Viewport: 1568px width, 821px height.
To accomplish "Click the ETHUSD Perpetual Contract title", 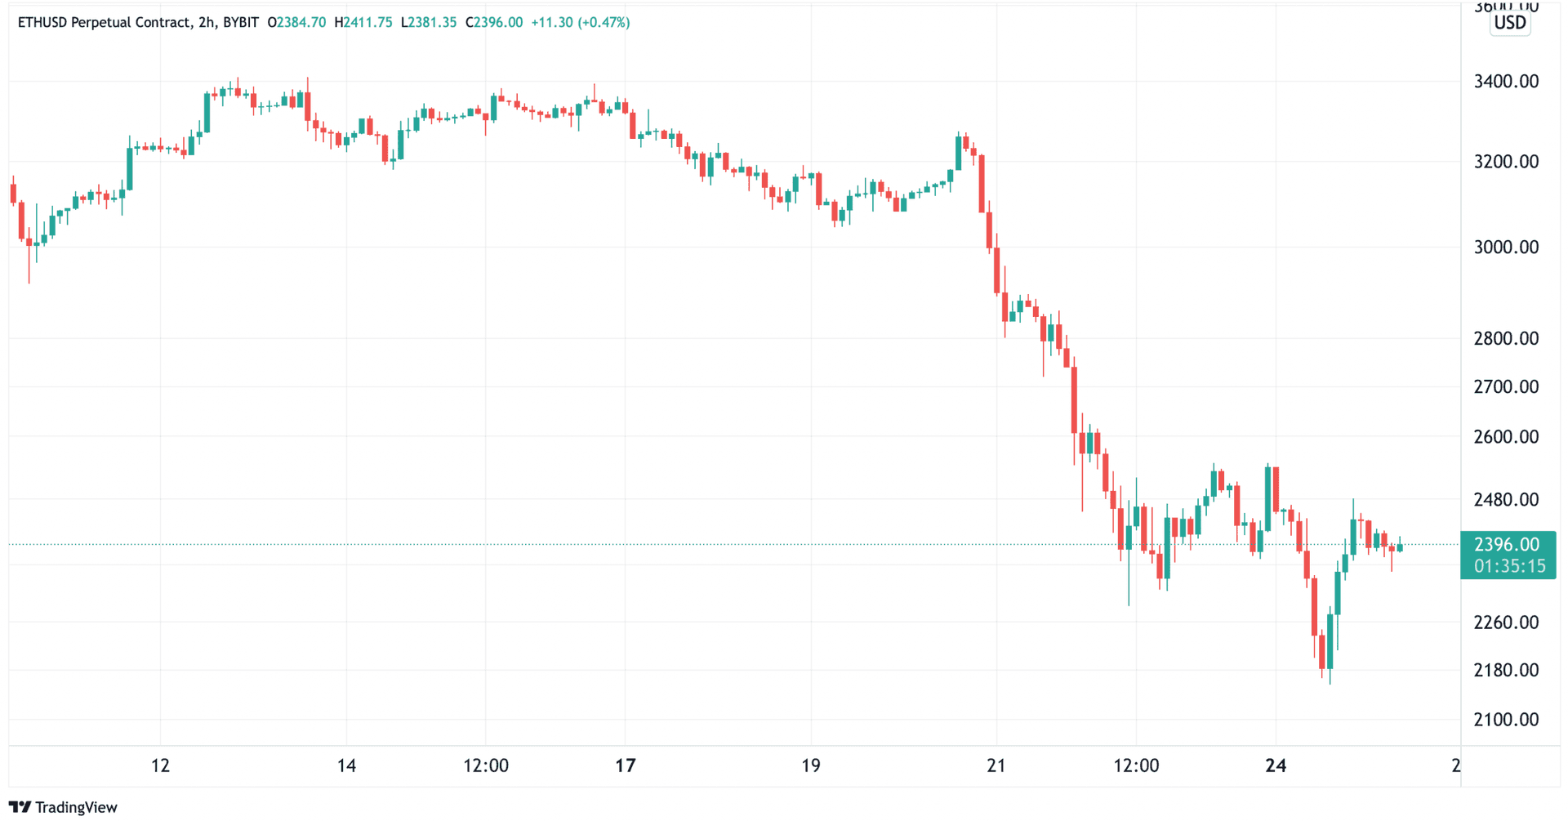I will tap(104, 23).
